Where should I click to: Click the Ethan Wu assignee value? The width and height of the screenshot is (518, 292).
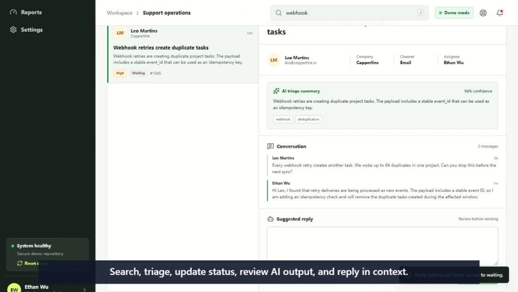(x=453, y=63)
